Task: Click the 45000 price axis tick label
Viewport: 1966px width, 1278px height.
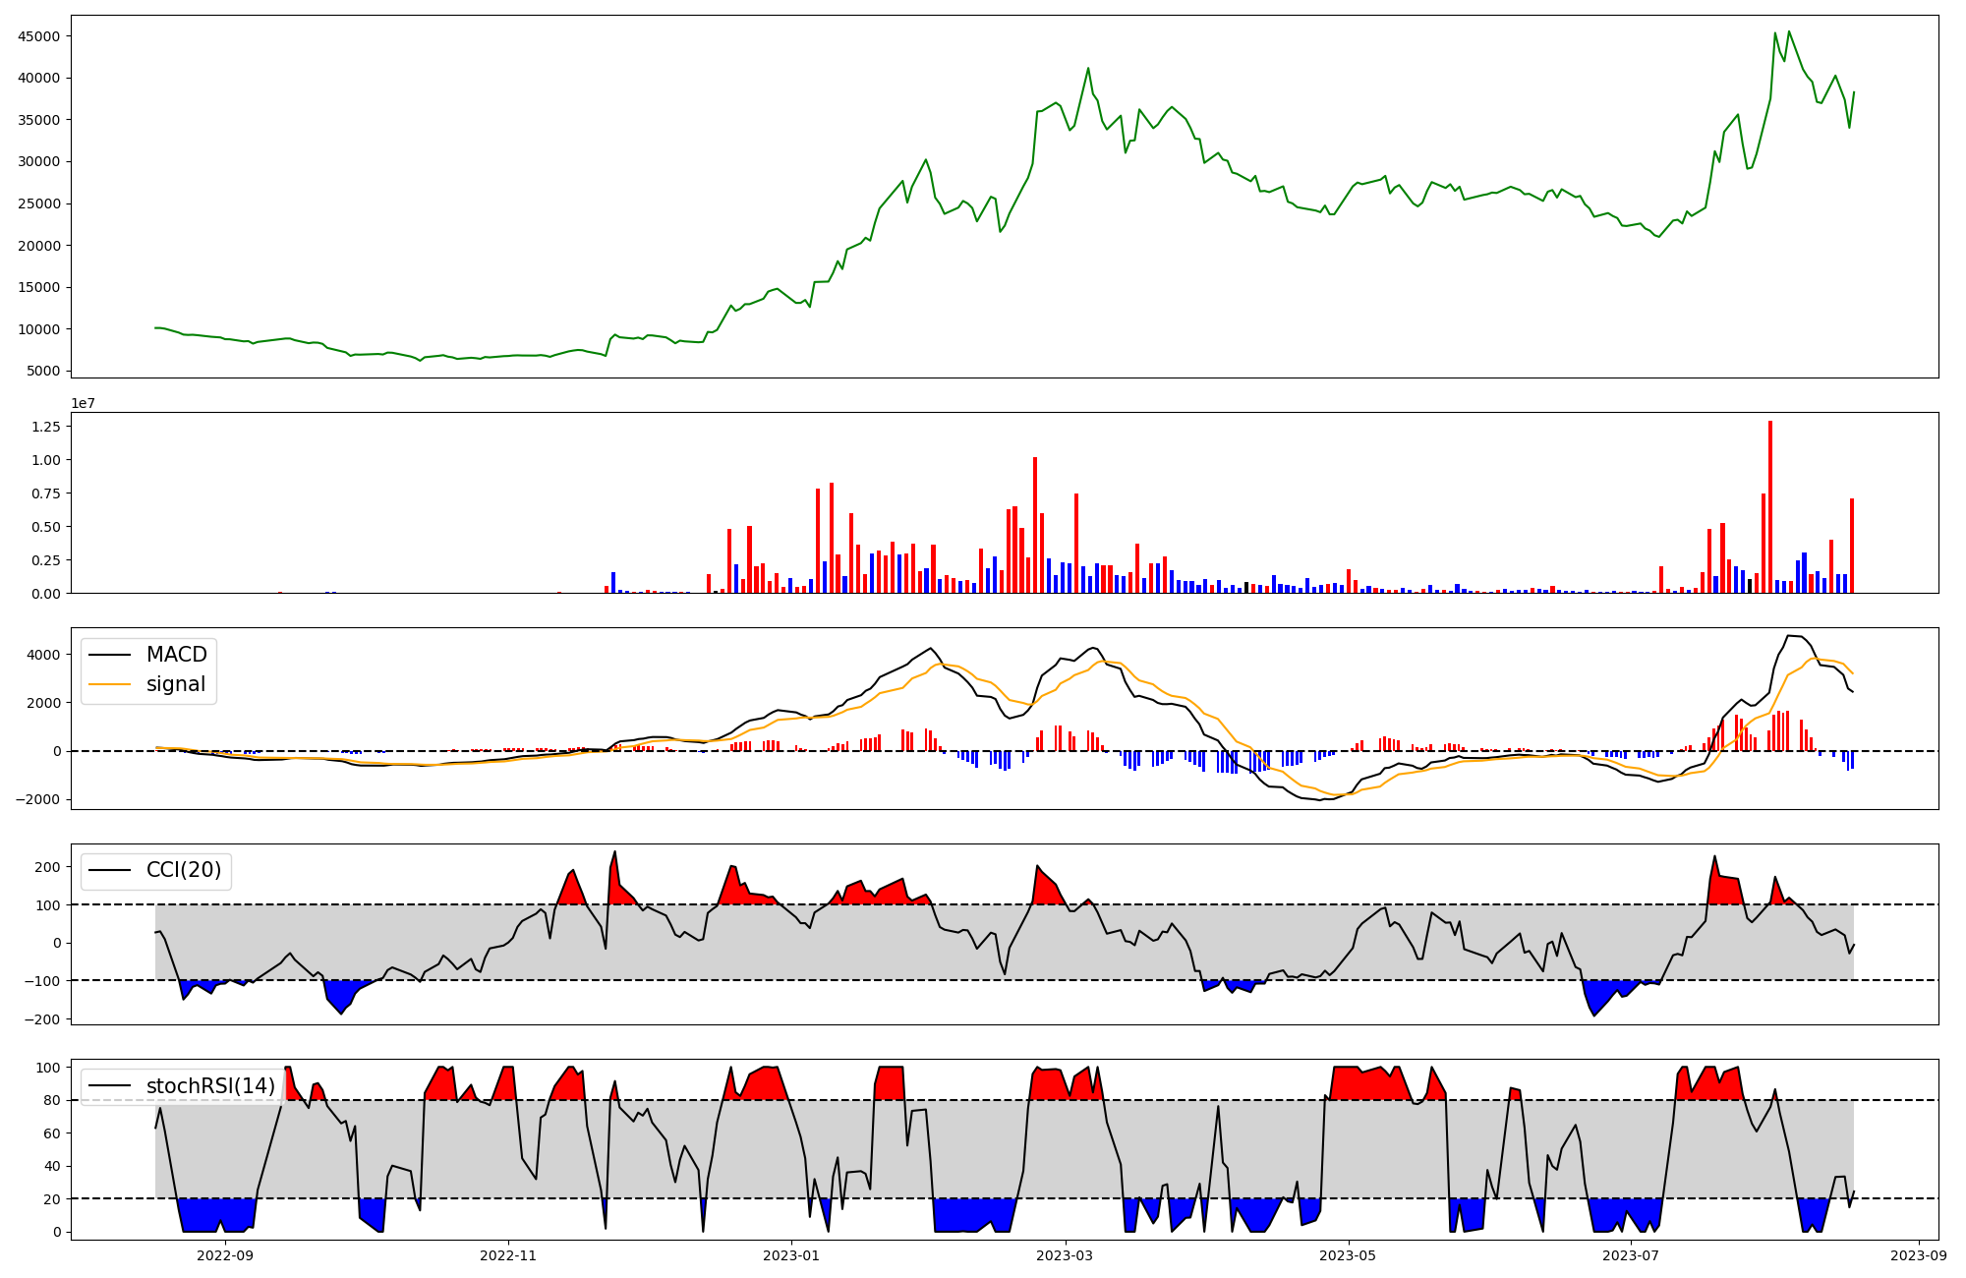Action: pyautogui.click(x=39, y=36)
